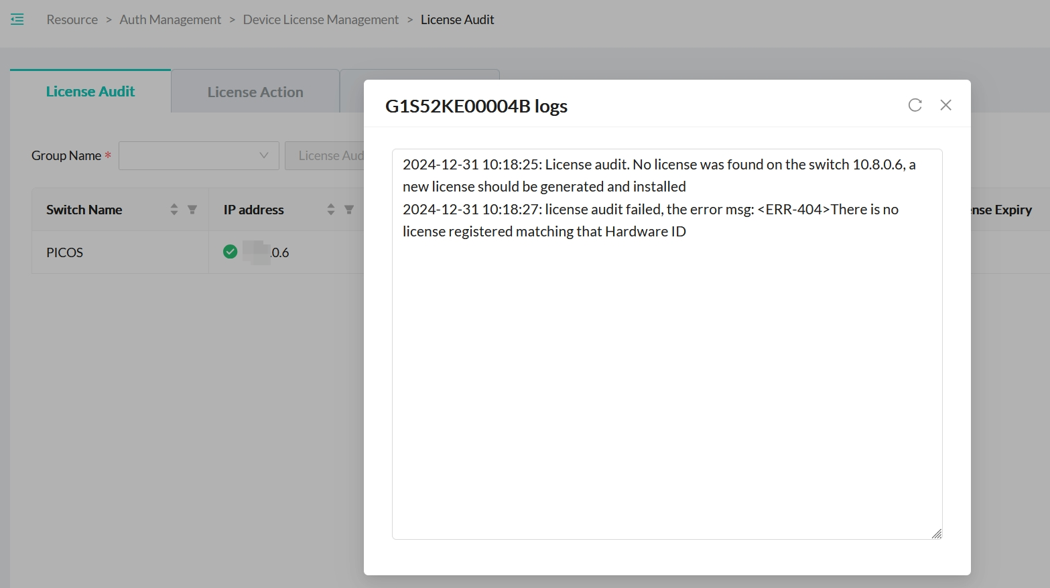Viewport: 1050px width, 588px height.
Task: Open Auth Management breadcrumb link
Action: coord(170,19)
